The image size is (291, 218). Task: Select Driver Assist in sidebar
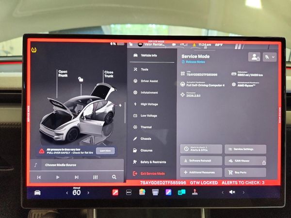(x=145, y=81)
